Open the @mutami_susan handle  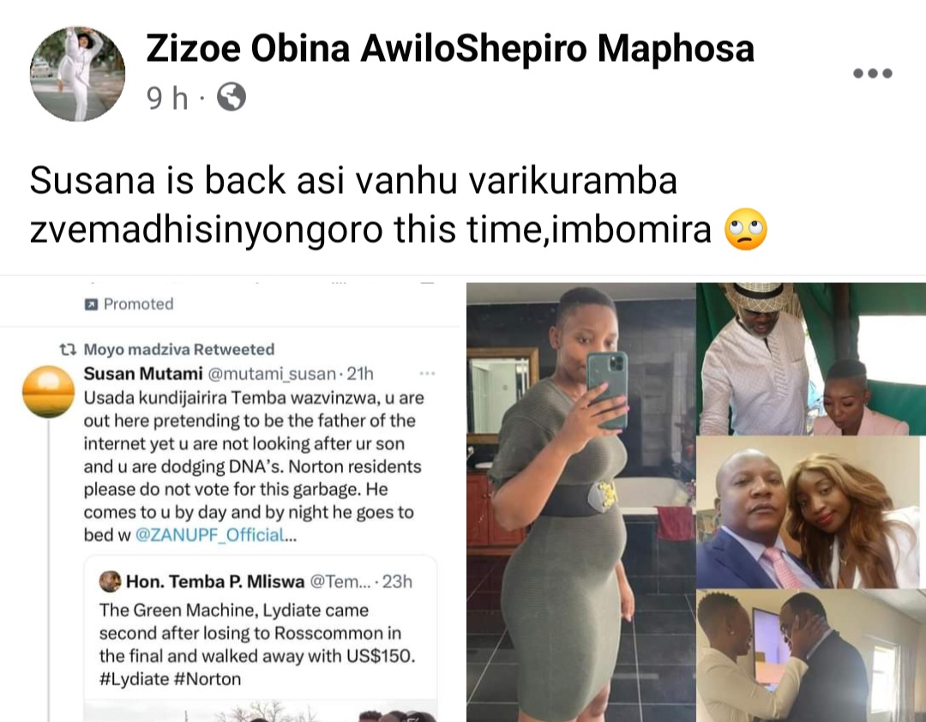(x=272, y=374)
